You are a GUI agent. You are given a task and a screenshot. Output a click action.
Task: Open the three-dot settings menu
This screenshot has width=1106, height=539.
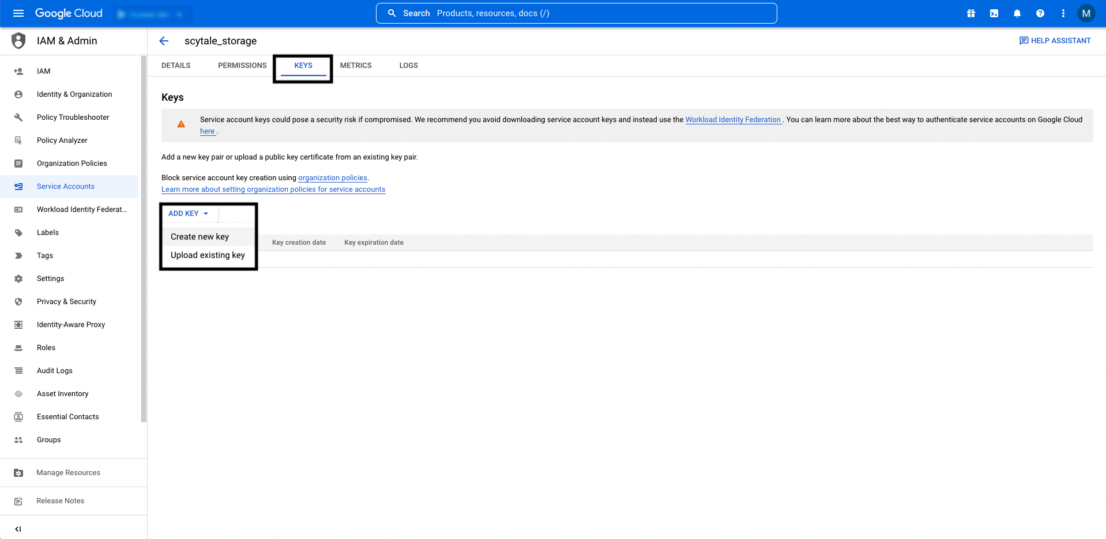[x=1063, y=13]
